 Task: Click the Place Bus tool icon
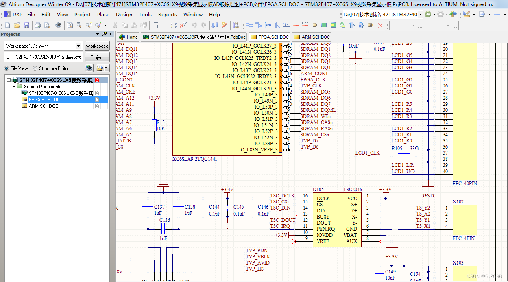tap(259, 25)
